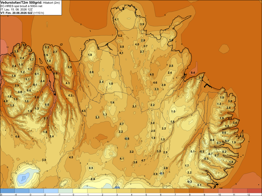Click the 9.4 temperature value on the map
262x196 pixels.
pyautogui.click(x=193, y=73)
